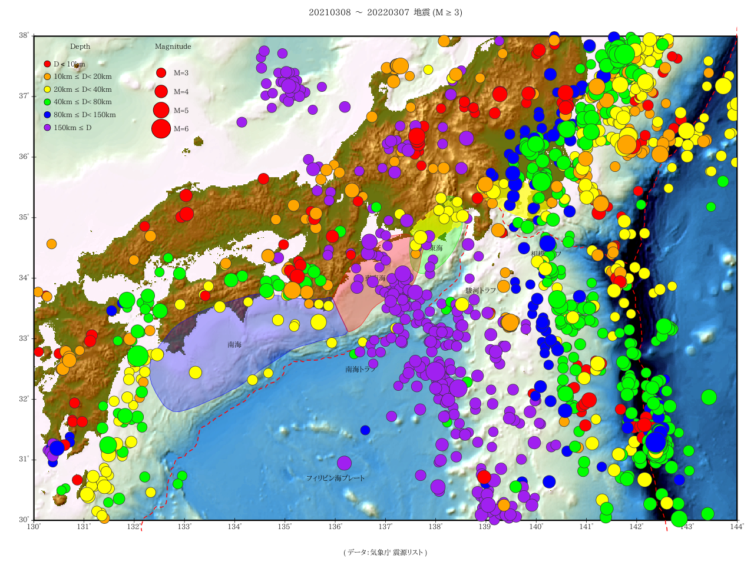Click the '20km ≤ D< 40km' legend text
Image resolution: width=754 pixels, height=565 pixels.
pos(82,89)
